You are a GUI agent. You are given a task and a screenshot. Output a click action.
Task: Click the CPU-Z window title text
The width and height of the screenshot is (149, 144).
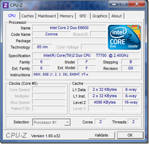click(16, 5)
